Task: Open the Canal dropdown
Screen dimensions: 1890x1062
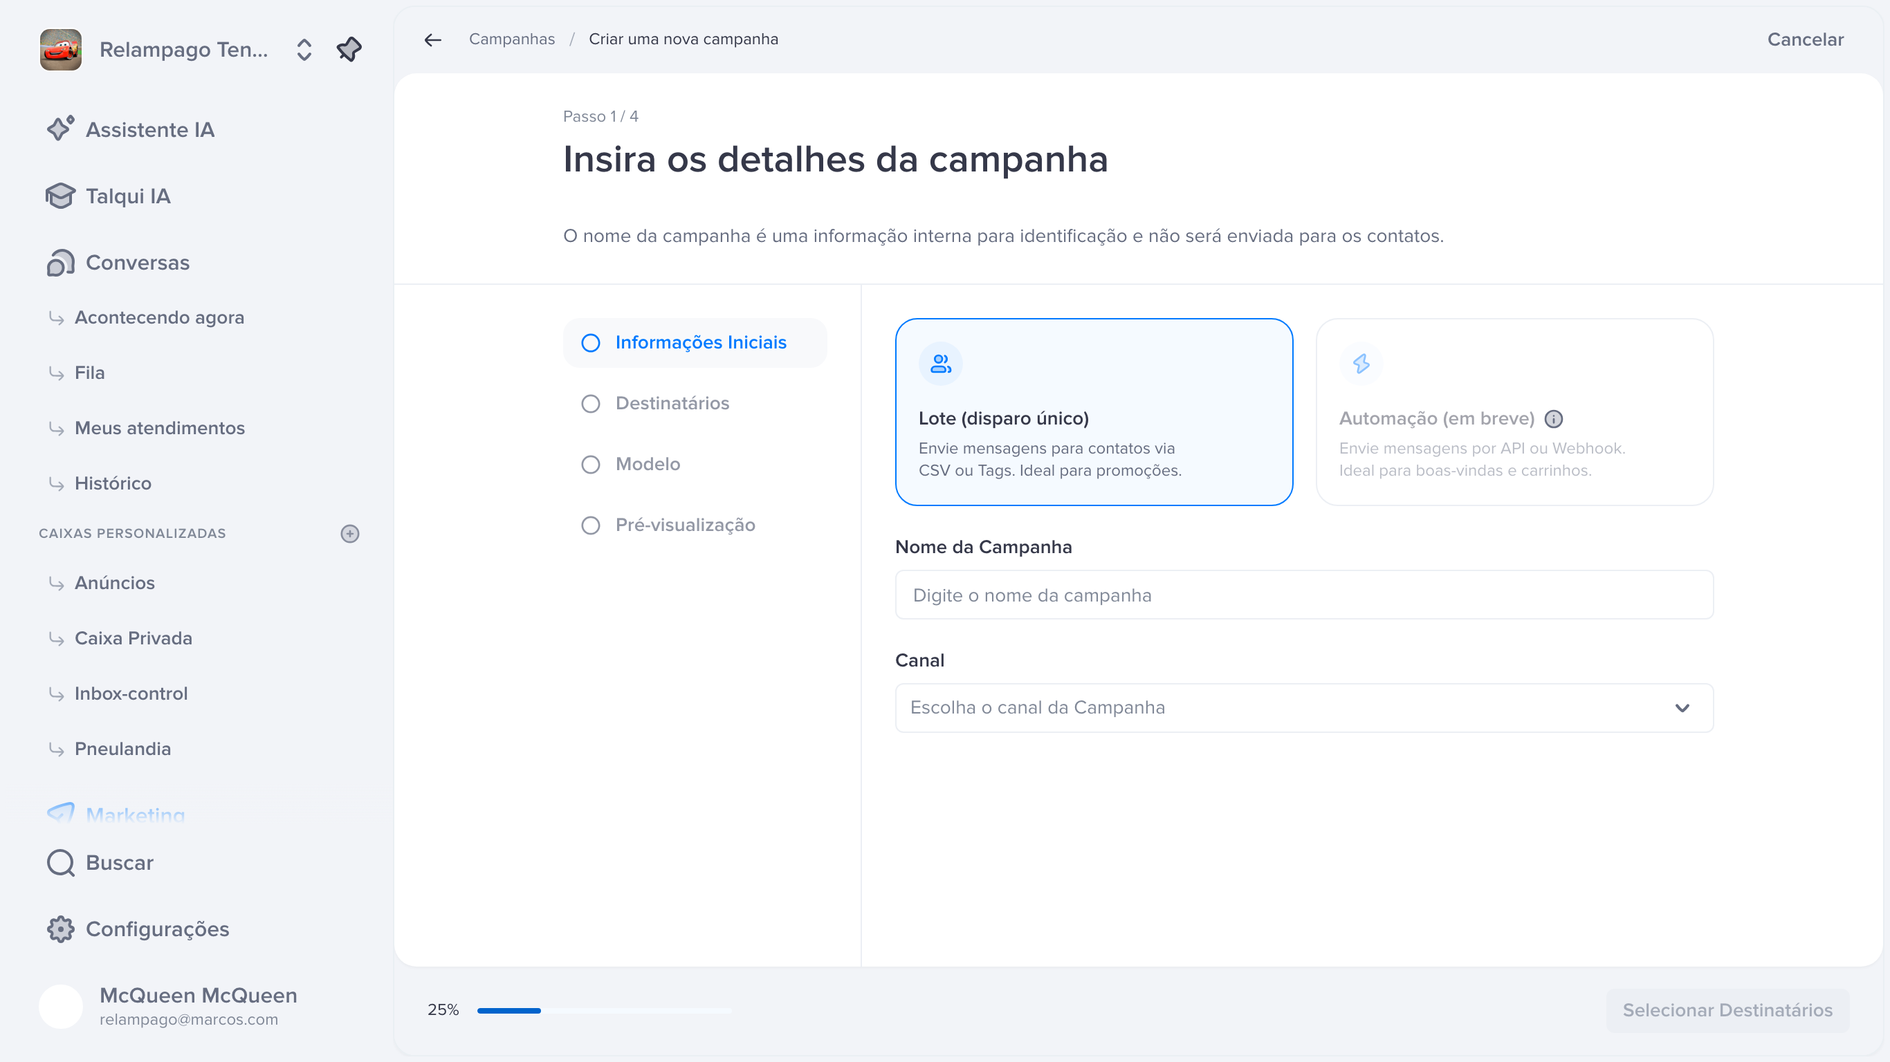Action: [1304, 708]
